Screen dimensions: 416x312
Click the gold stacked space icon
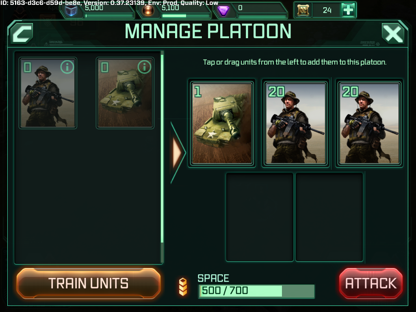coord(183,287)
